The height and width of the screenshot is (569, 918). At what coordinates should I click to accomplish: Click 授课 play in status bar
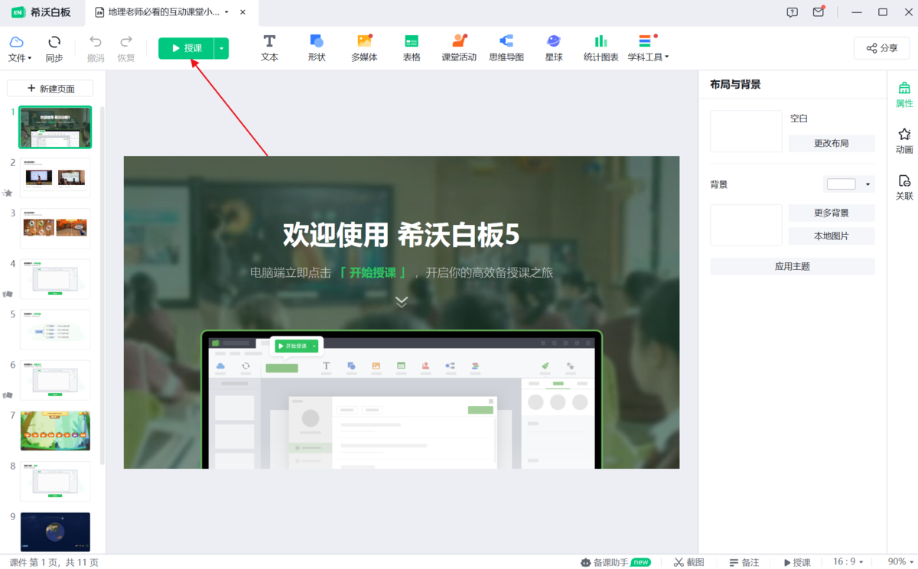(796, 562)
